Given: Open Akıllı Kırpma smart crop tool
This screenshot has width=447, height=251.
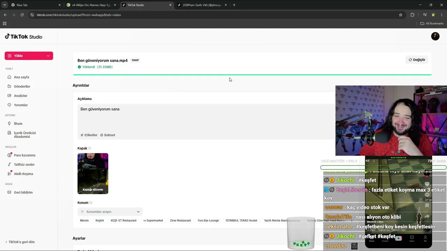Looking at the screenshot, I should [23, 174].
